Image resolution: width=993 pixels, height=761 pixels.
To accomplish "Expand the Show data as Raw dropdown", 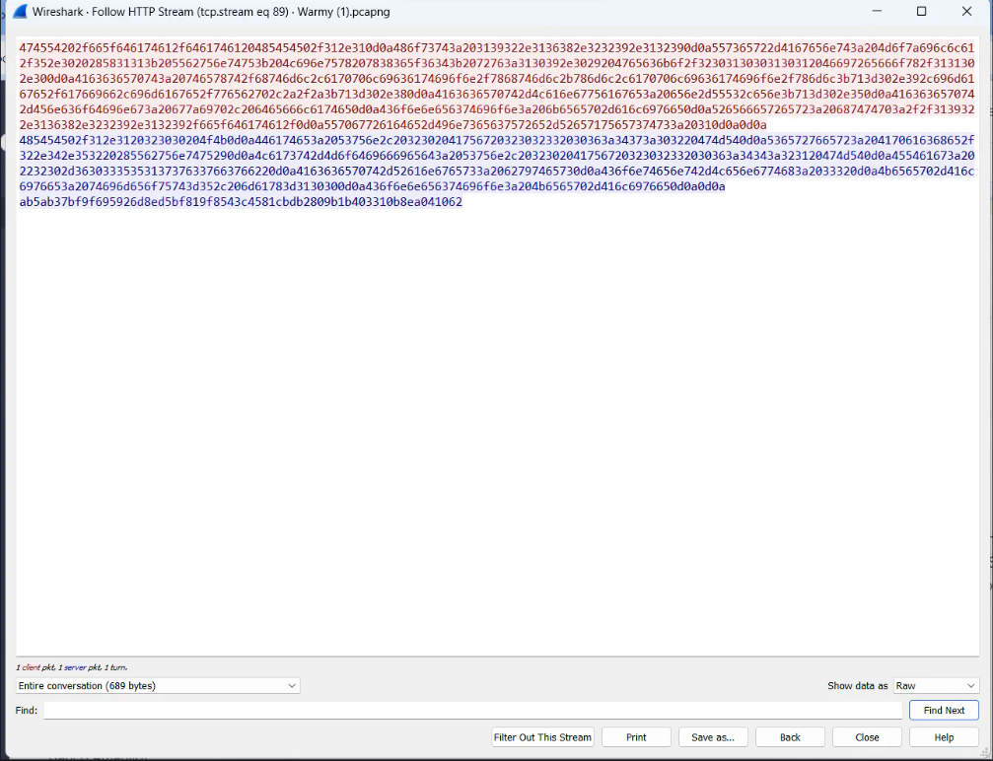I will tap(935, 685).
